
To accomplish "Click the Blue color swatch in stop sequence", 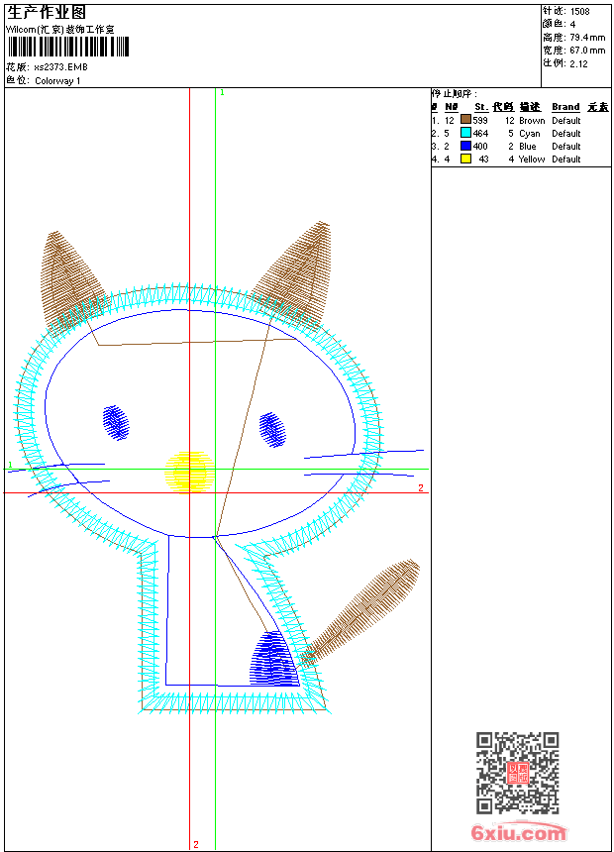I will click(x=465, y=146).
